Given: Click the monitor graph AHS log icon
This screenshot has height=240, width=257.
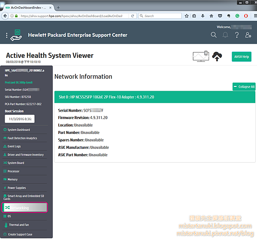Looking at the screenshot, I should pyautogui.click(x=201, y=56).
